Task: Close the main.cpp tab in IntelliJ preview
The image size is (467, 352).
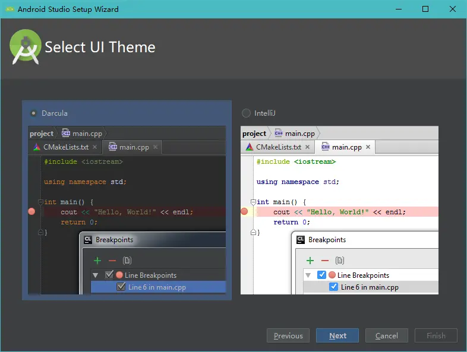Action: 368,147
